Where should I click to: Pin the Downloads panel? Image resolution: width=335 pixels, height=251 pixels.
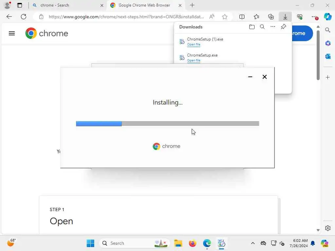(284, 27)
